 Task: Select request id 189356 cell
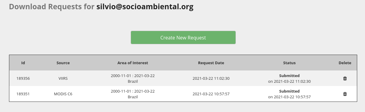[23, 79]
